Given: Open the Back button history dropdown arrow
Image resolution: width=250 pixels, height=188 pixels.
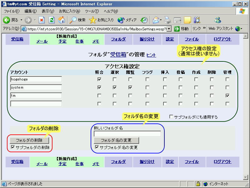Looking at the screenshot, I should pos(22,20).
